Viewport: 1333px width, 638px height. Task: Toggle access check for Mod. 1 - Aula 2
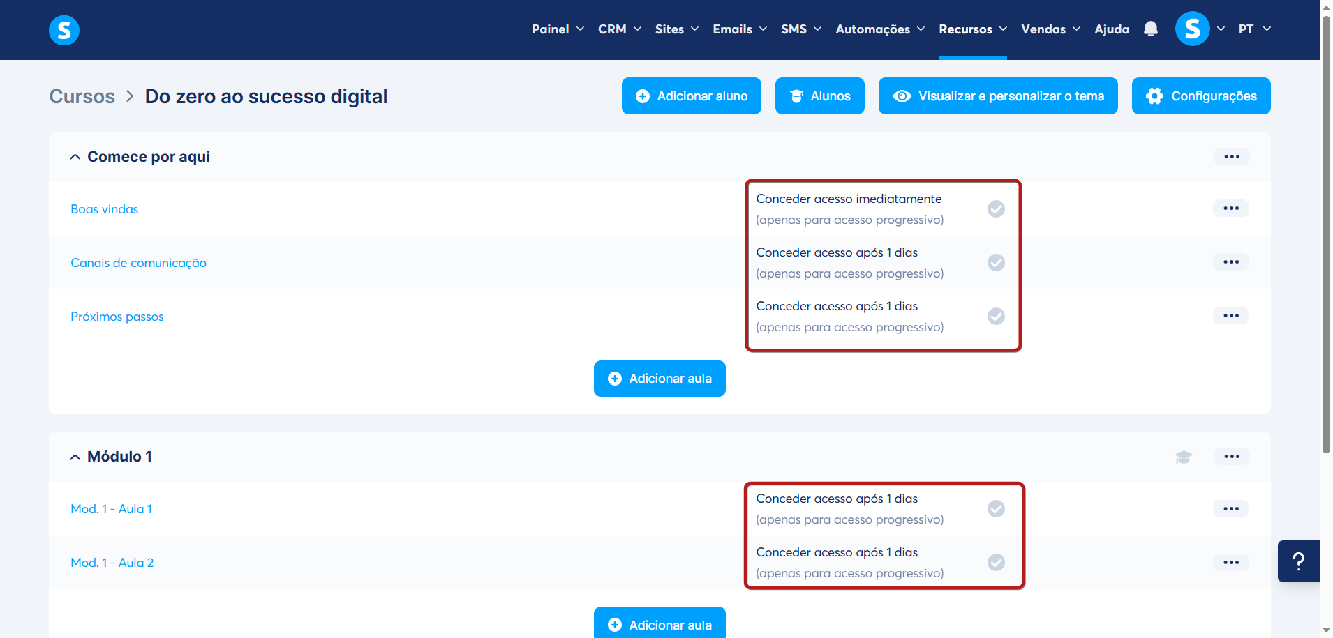pyautogui.click(x=996, y=563)
